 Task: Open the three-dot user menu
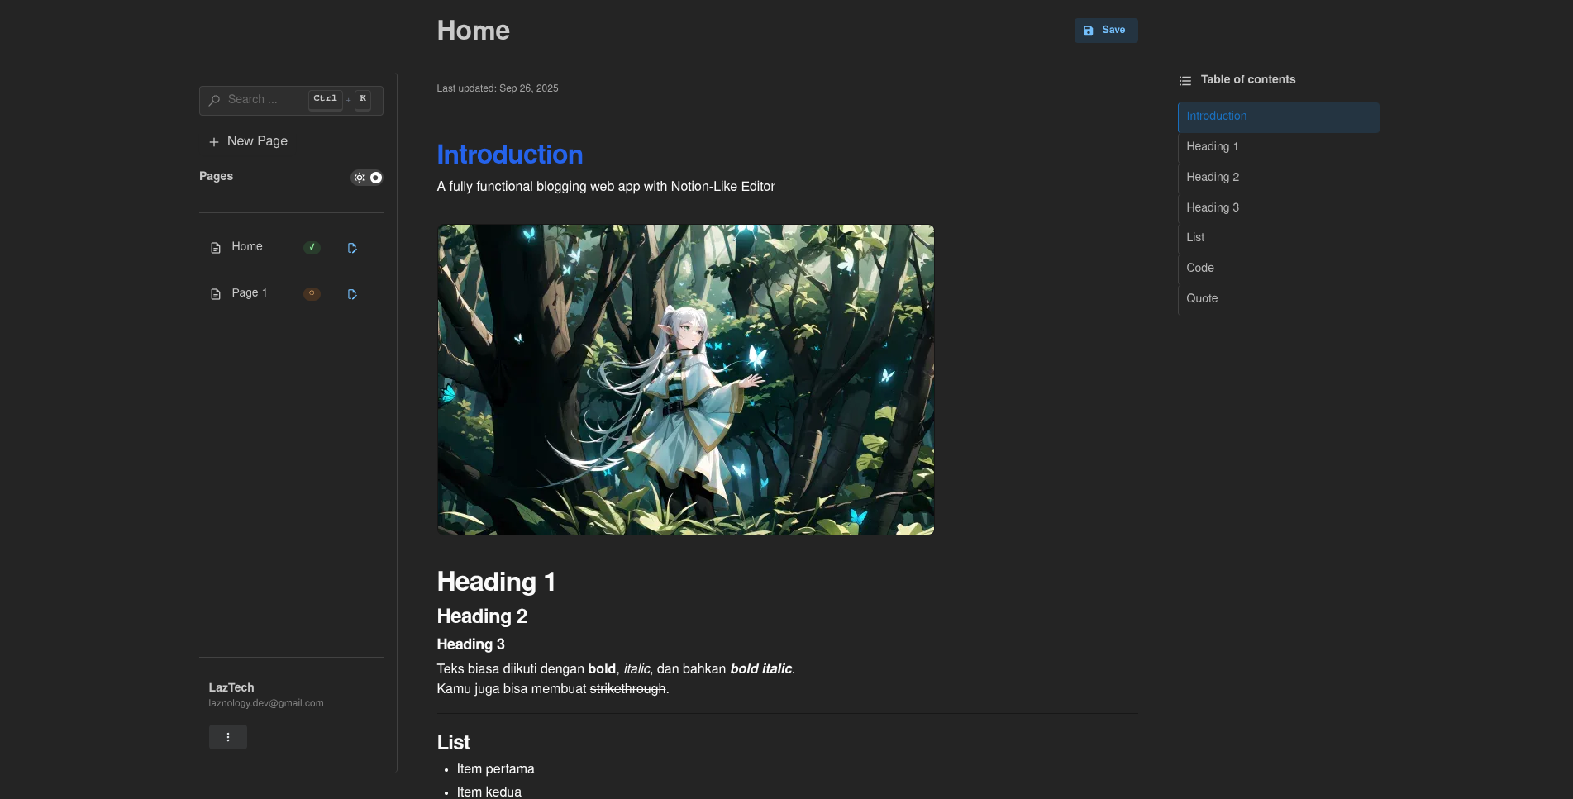point(228,737)
